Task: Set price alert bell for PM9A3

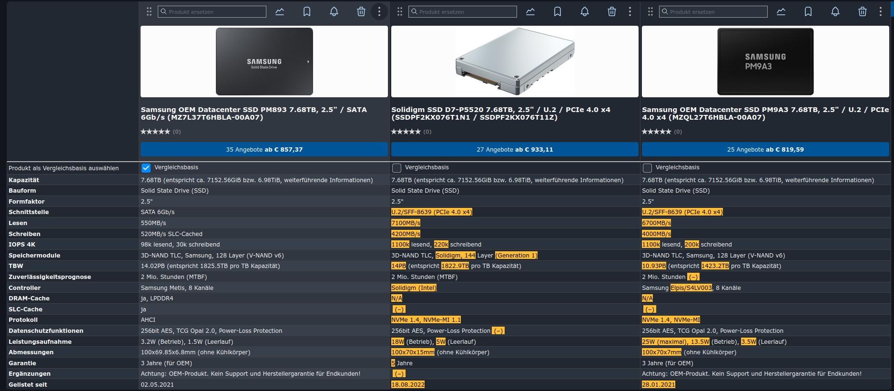Action: 835,11
